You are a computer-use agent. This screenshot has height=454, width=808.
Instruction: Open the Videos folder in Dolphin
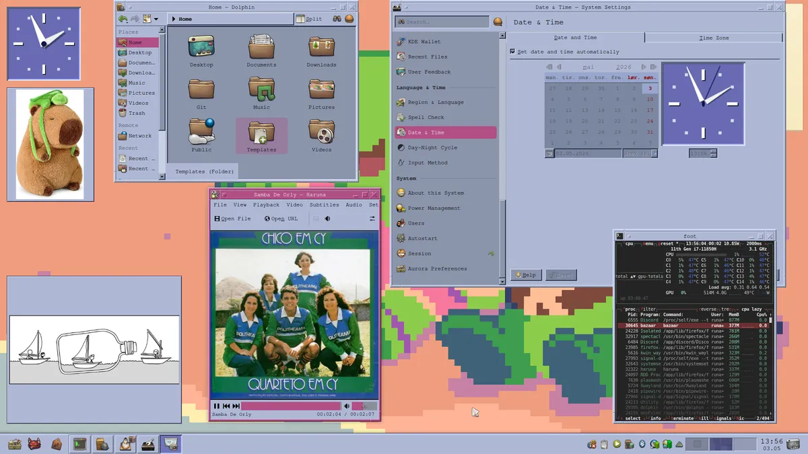322,135
